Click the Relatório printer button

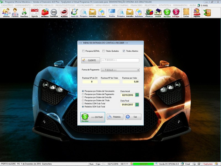(115, 117)
